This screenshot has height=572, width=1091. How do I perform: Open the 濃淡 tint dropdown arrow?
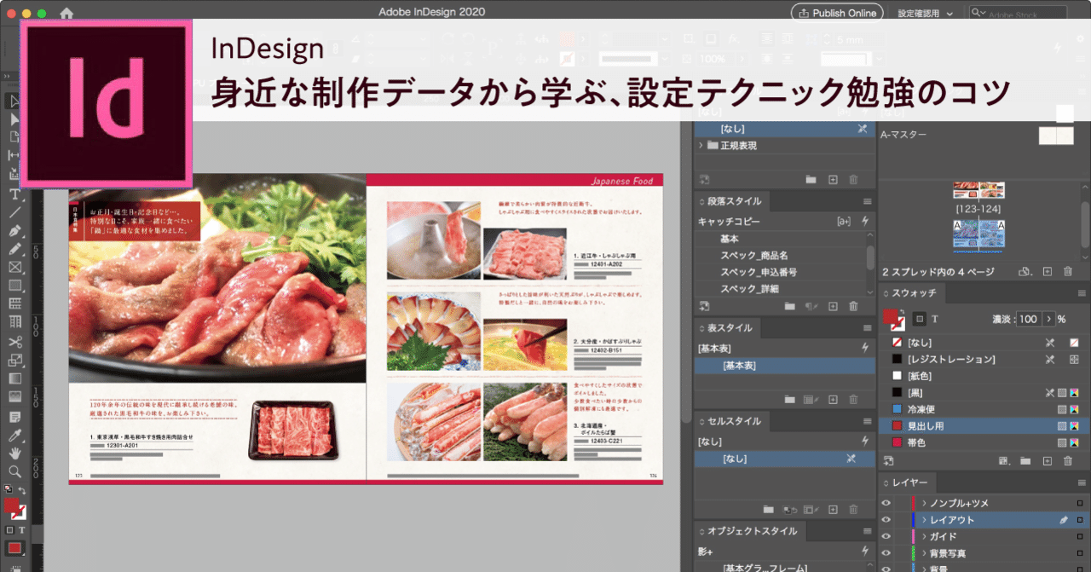tap(1048, 319)
